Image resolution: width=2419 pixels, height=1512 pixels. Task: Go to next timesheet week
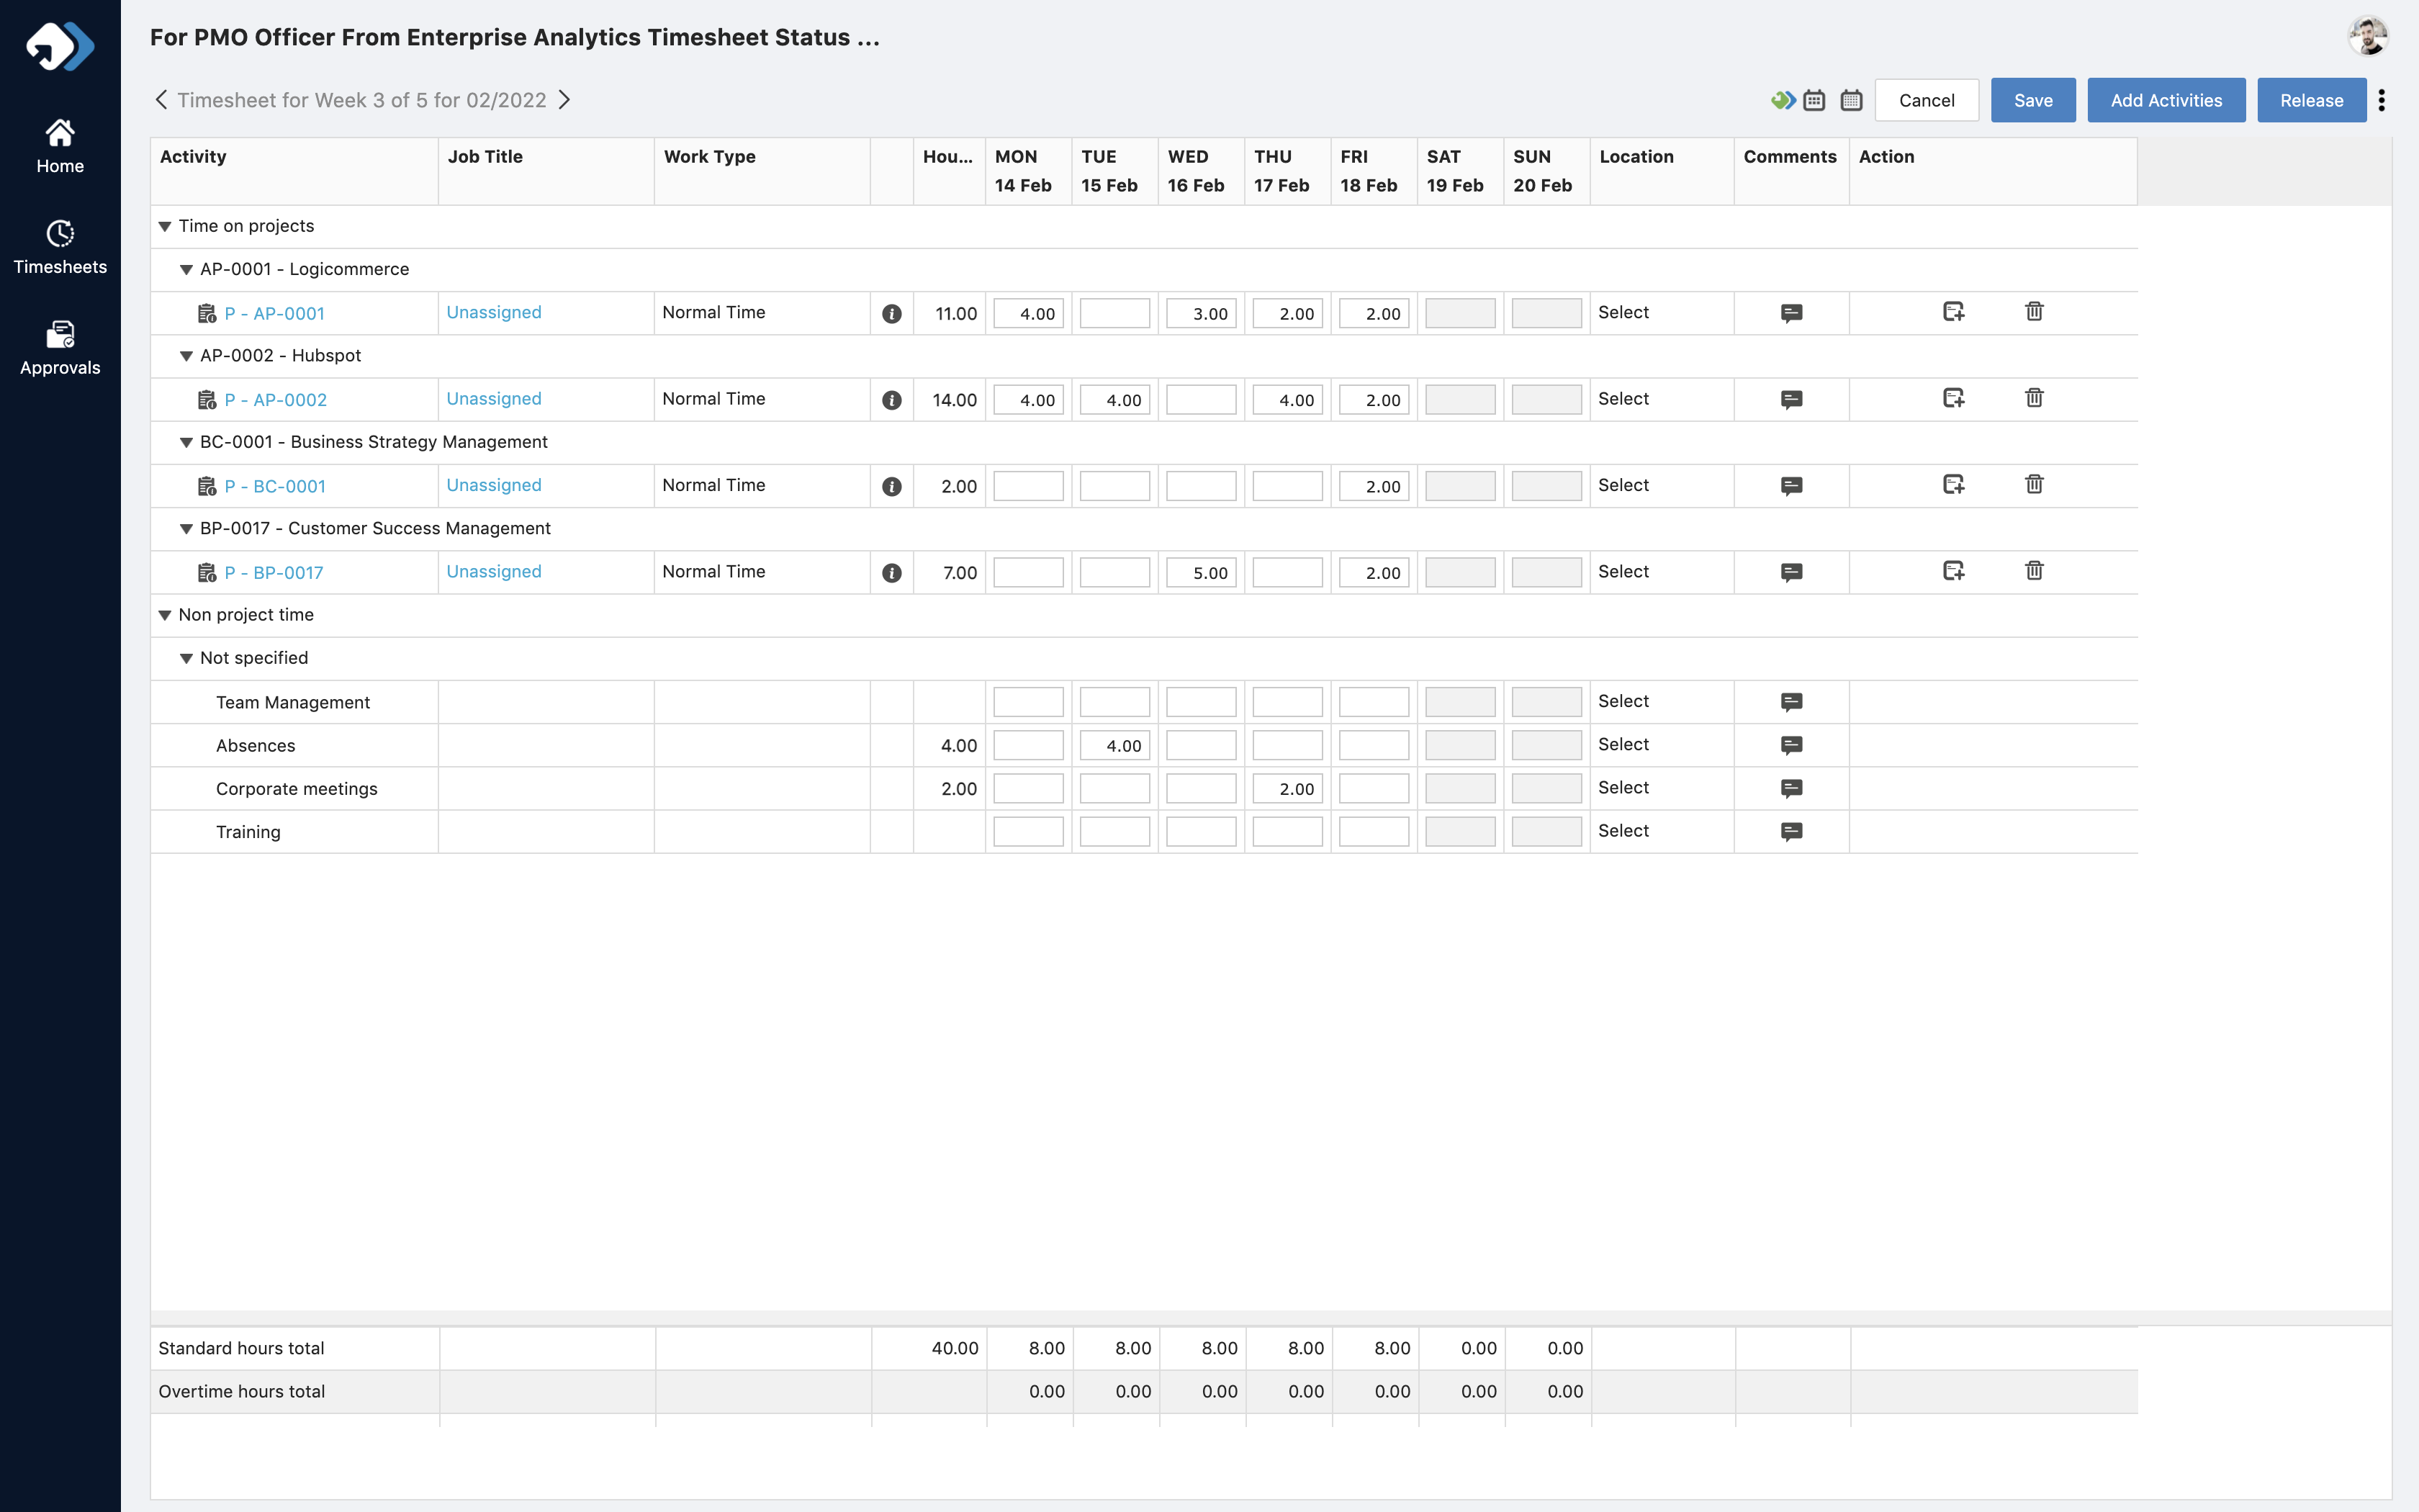click(564, 100)
